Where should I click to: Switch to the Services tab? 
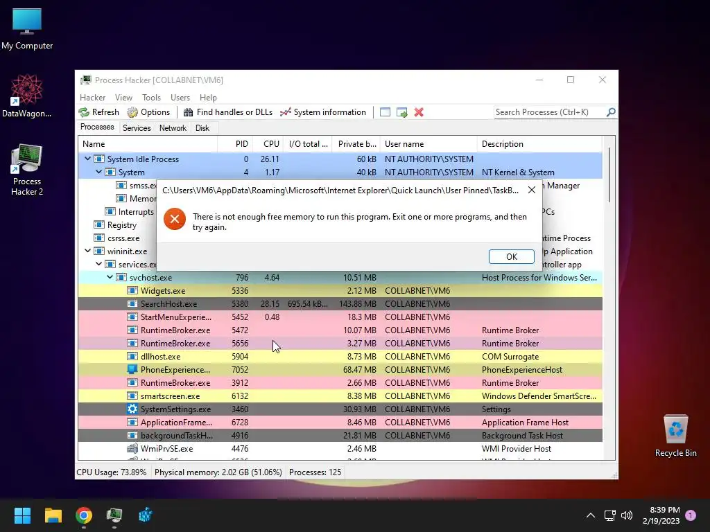click(x=137, y=128)
